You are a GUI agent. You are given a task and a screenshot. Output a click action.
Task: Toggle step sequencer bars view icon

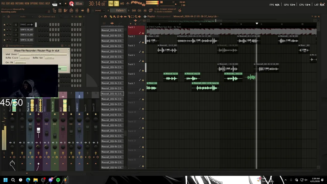80,17
